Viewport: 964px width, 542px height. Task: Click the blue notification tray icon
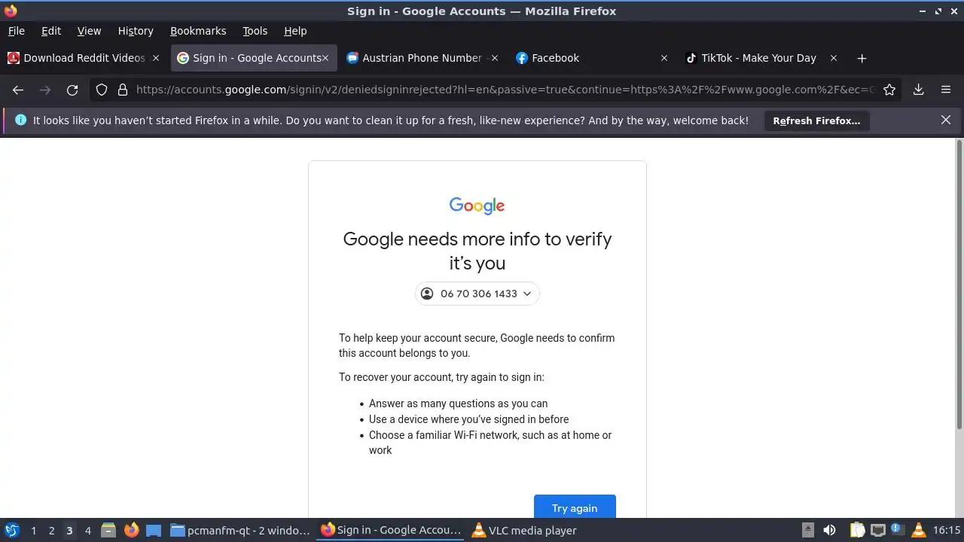click(897, 529)
